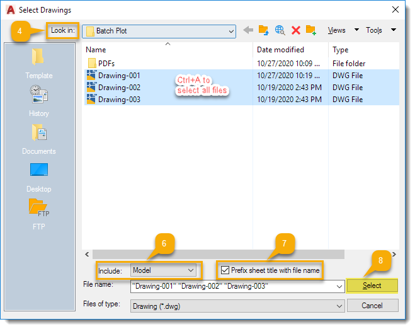
Task: Click the PDFs folder name
Action: point(106,64)
